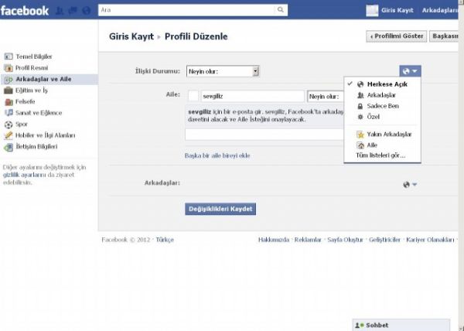Image resolution: width=464 pixels, height=331 pixels.
Task: Focus the Ara search field
Action: point(186,10)
